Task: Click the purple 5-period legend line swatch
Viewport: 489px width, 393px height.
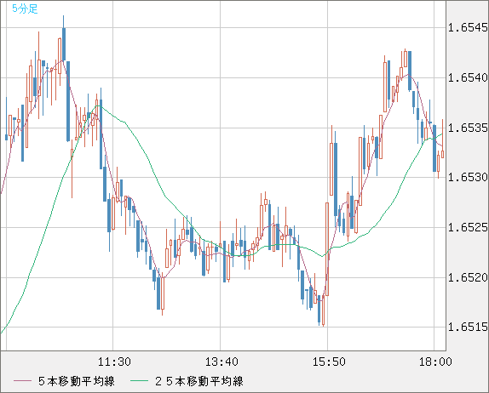Action: tap(23, 381)
